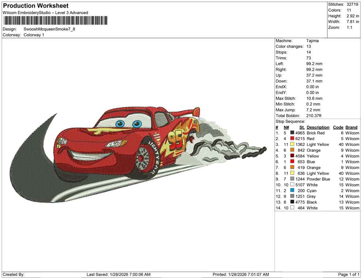Open the Description column header
The image size is (362, 278).
(318, 127)
